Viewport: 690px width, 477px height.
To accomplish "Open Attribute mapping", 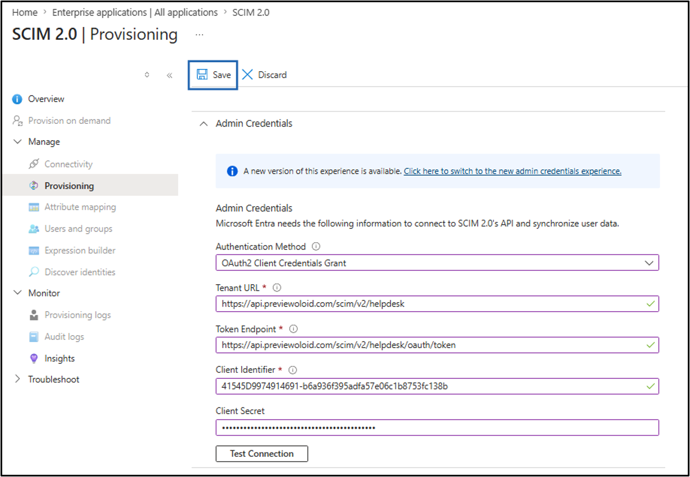I will coord(80,207).
